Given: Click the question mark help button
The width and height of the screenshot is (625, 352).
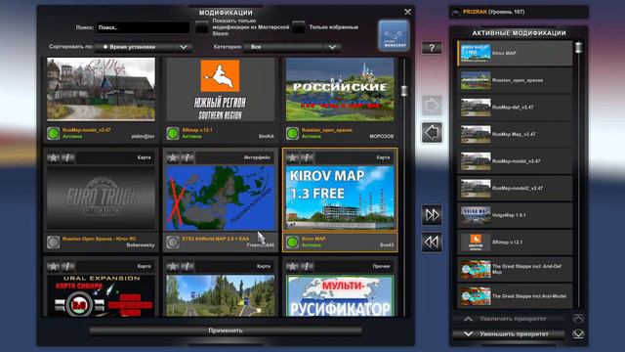Looking at the screenshot, I should pyautogui.click(x=432, y=48).
